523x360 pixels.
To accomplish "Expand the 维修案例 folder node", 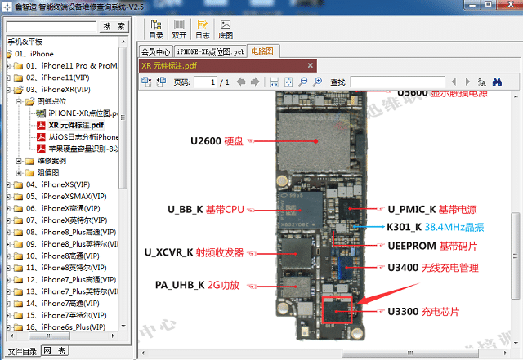I will [19, 161].
